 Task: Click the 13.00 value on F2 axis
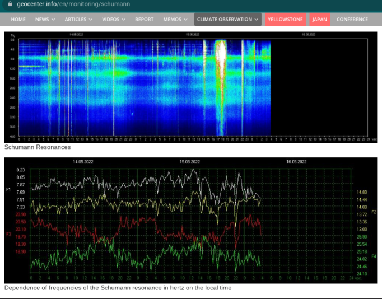[362, 229]
